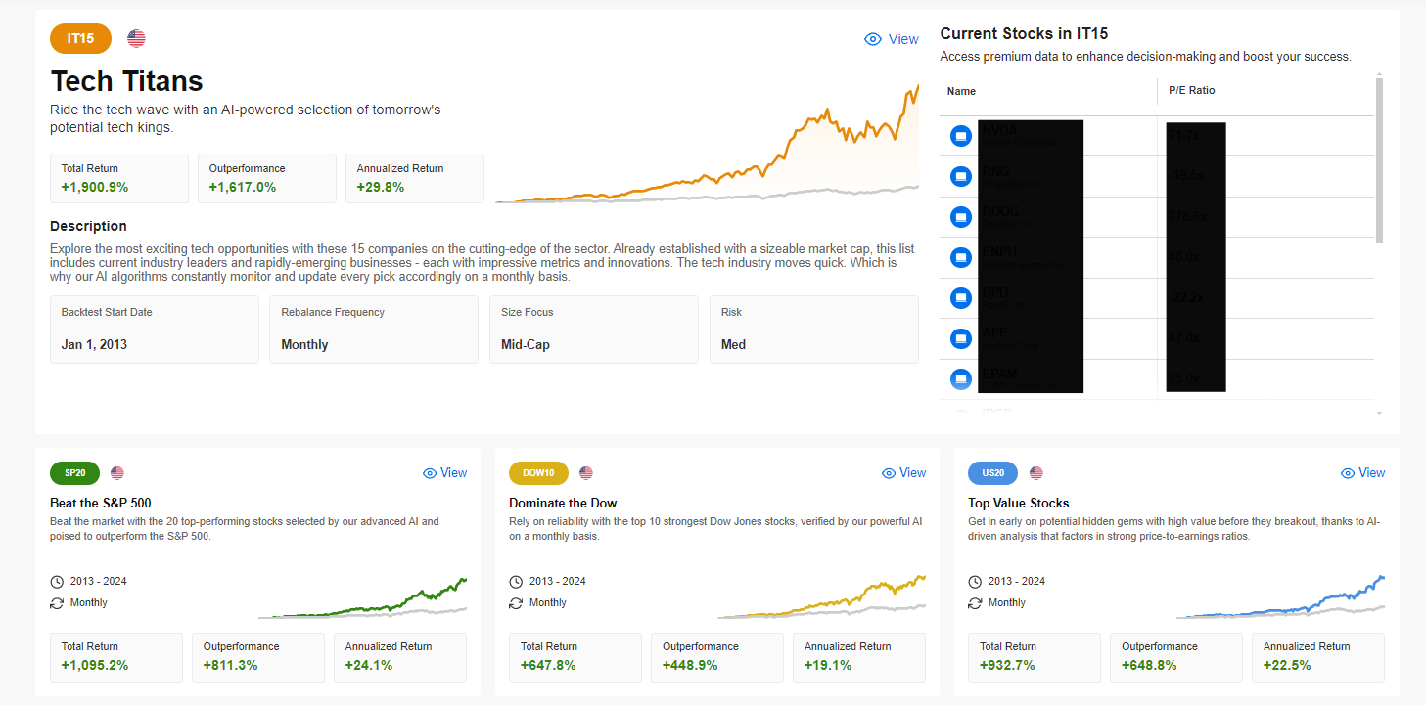Open View link on Dominate the Dow card
This screenshot has height=705, width=1426.
coord(903,473)
